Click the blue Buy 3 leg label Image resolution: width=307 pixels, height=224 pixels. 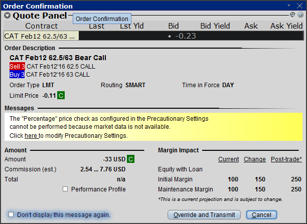[17, 75]
